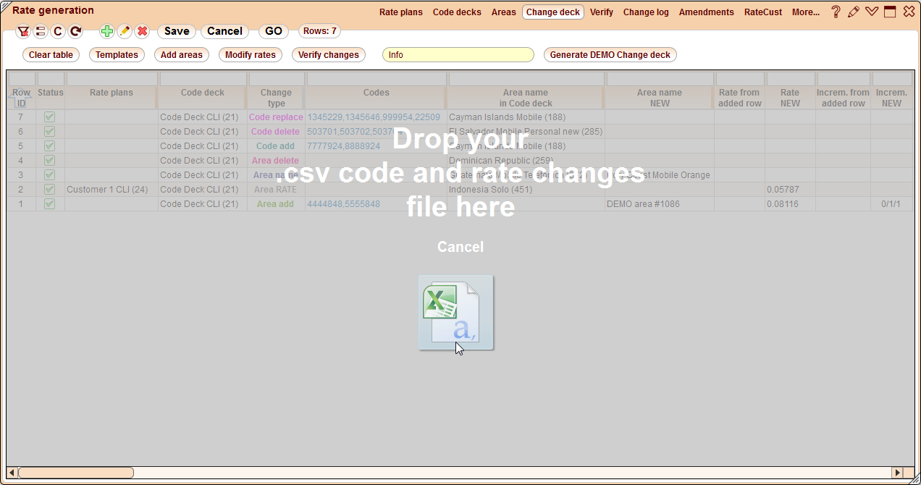Click Rows: 7 to change row count
This screenshot has width=921, height=485.
319,31
